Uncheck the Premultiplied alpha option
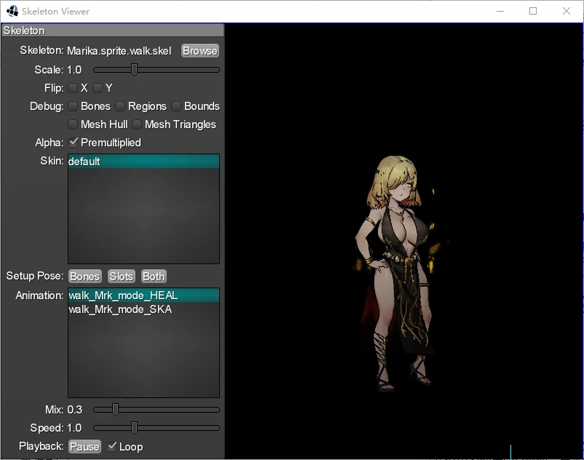584x460 pixels. pos(73,143)
